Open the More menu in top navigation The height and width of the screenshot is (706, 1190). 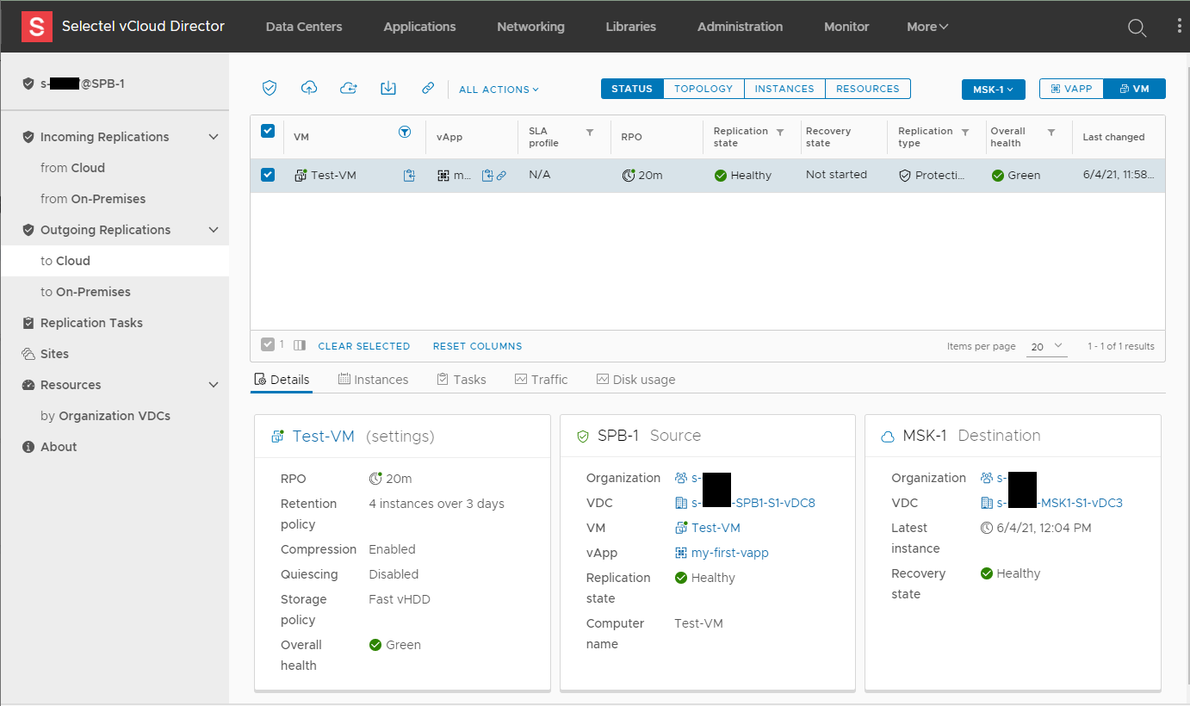(x=927, y=27)
